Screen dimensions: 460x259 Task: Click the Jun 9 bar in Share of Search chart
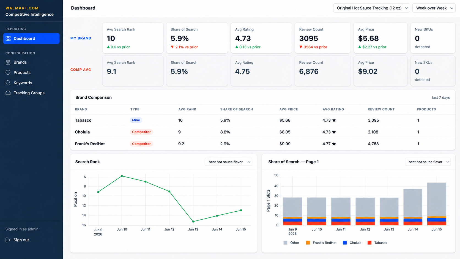point(292,211)
